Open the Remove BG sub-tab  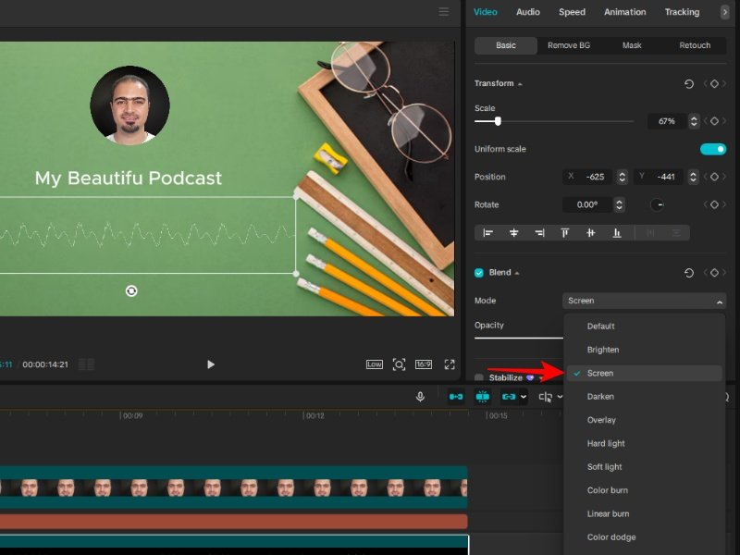click(569, 45)
